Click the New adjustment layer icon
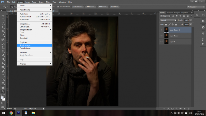The height and width of the screenshot is (116, 206). pyautogui.click(x=176, y=108)
